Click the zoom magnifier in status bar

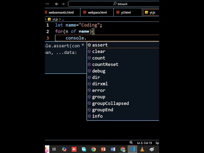(x=131, y=142)
